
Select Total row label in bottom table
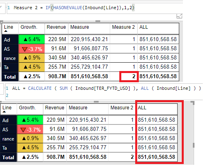point(8,157)
